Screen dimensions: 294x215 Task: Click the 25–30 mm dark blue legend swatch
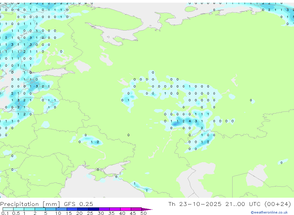[93, 209]
